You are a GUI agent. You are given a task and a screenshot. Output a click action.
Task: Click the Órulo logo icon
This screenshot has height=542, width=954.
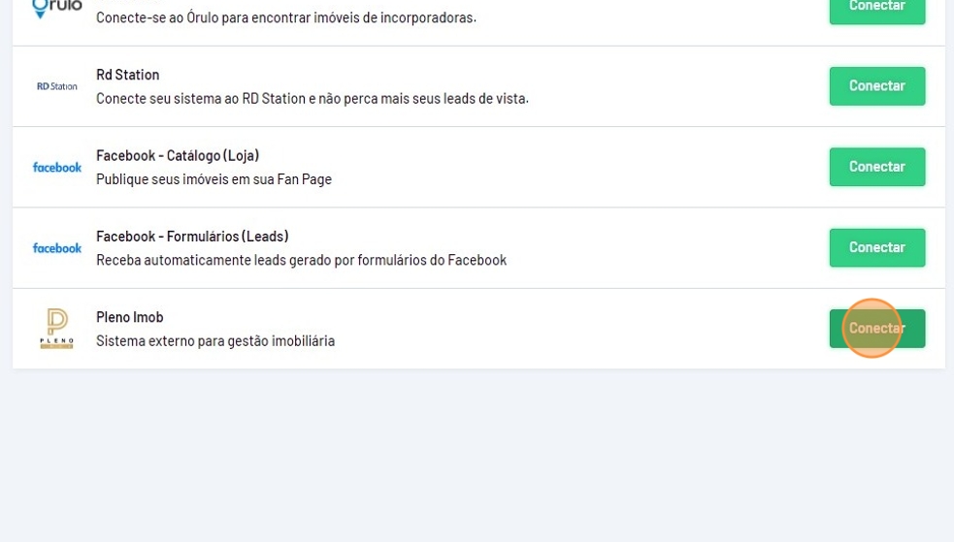tap(56, 9)
